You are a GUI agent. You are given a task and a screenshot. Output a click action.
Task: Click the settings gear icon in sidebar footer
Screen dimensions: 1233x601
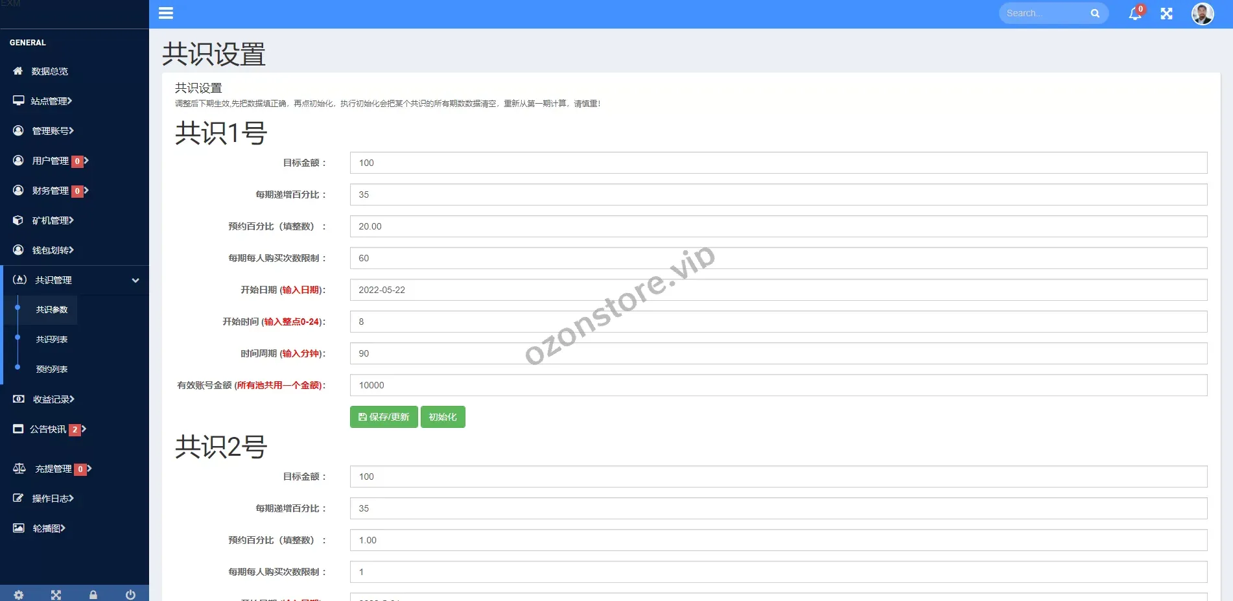click(19, 595)
